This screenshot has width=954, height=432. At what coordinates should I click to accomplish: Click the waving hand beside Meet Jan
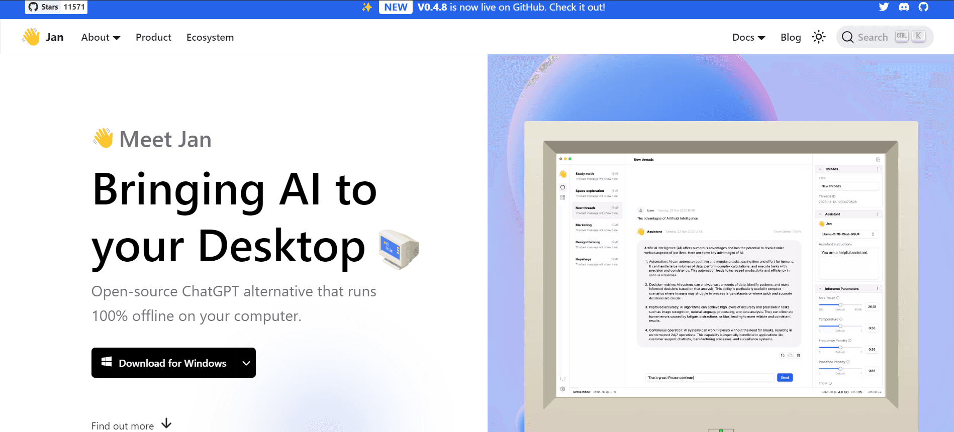(x=103, y=138)
